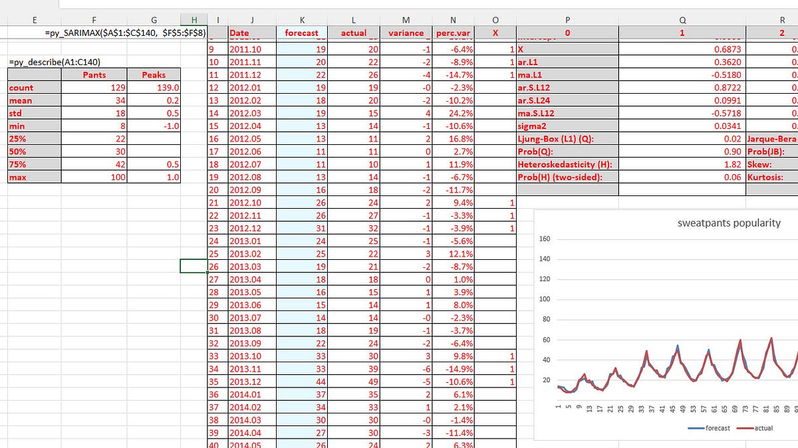Select the forecast header cell

(301, 33)
